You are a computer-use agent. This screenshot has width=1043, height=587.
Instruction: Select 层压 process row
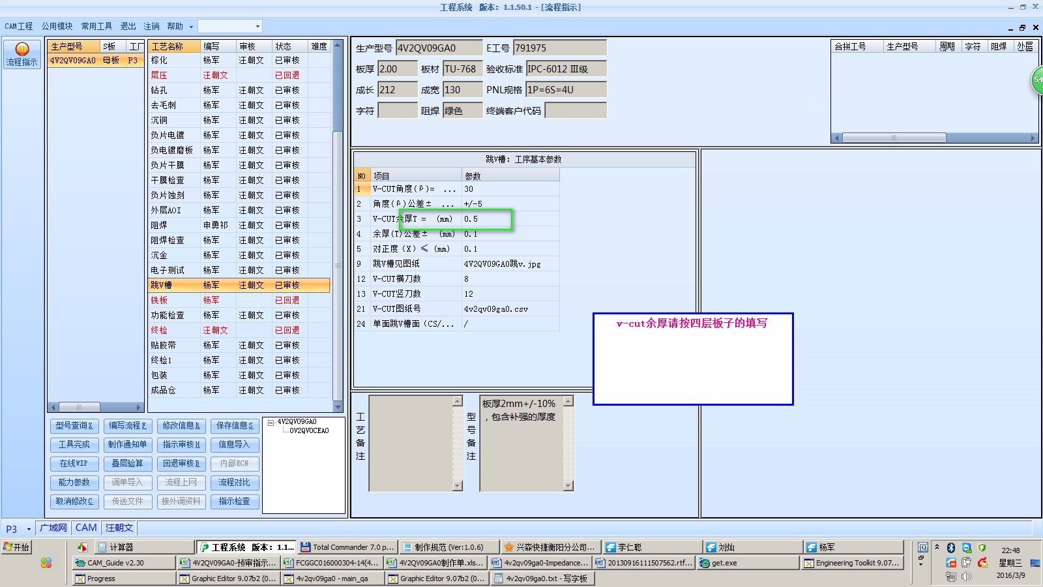pyautogui.click(x=239, y=75)
